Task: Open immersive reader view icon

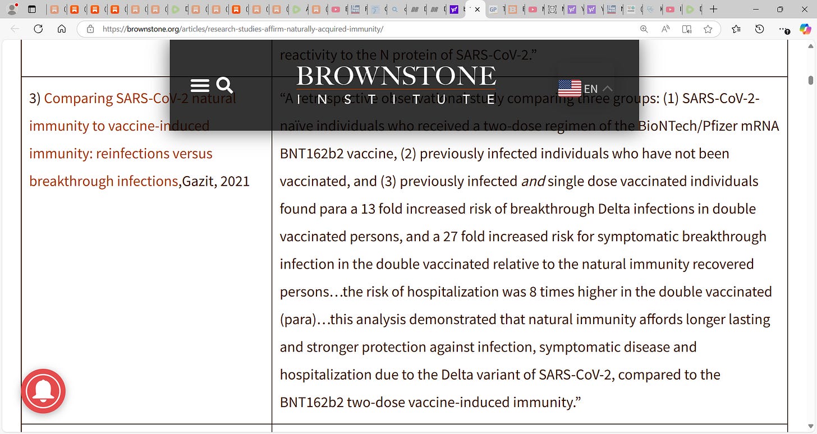Action: click(x=687, y=29)
